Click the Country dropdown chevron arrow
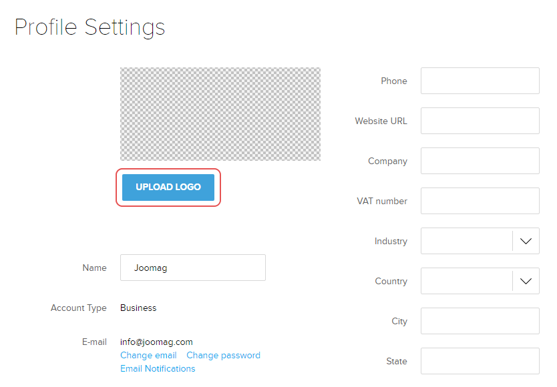 (526, 281)
